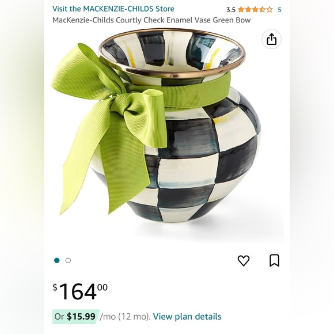Click the third orange rating star
The height and width of the screenshot is (334, 334).
[x=255, y=10]
